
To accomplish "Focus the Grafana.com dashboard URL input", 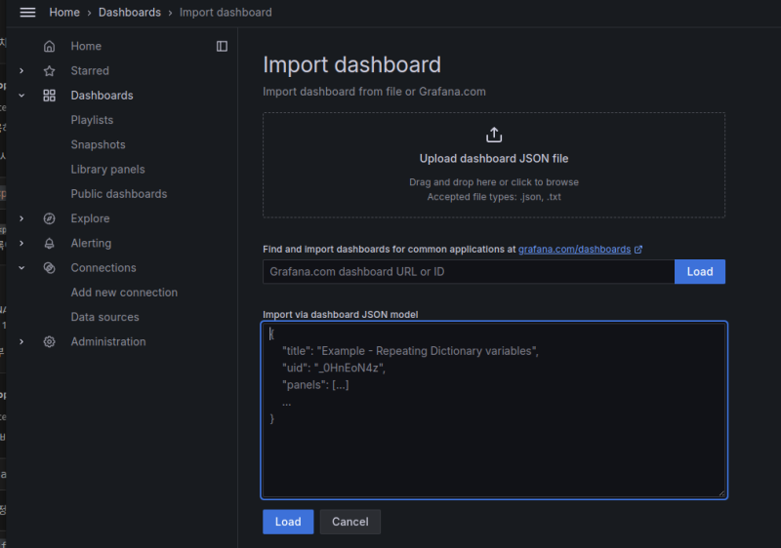I will (x=468, y=271).
